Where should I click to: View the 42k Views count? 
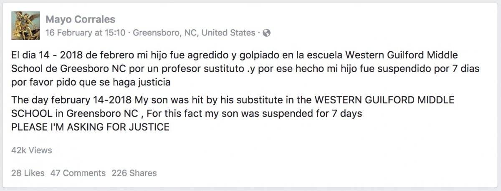tap(32, 150)
